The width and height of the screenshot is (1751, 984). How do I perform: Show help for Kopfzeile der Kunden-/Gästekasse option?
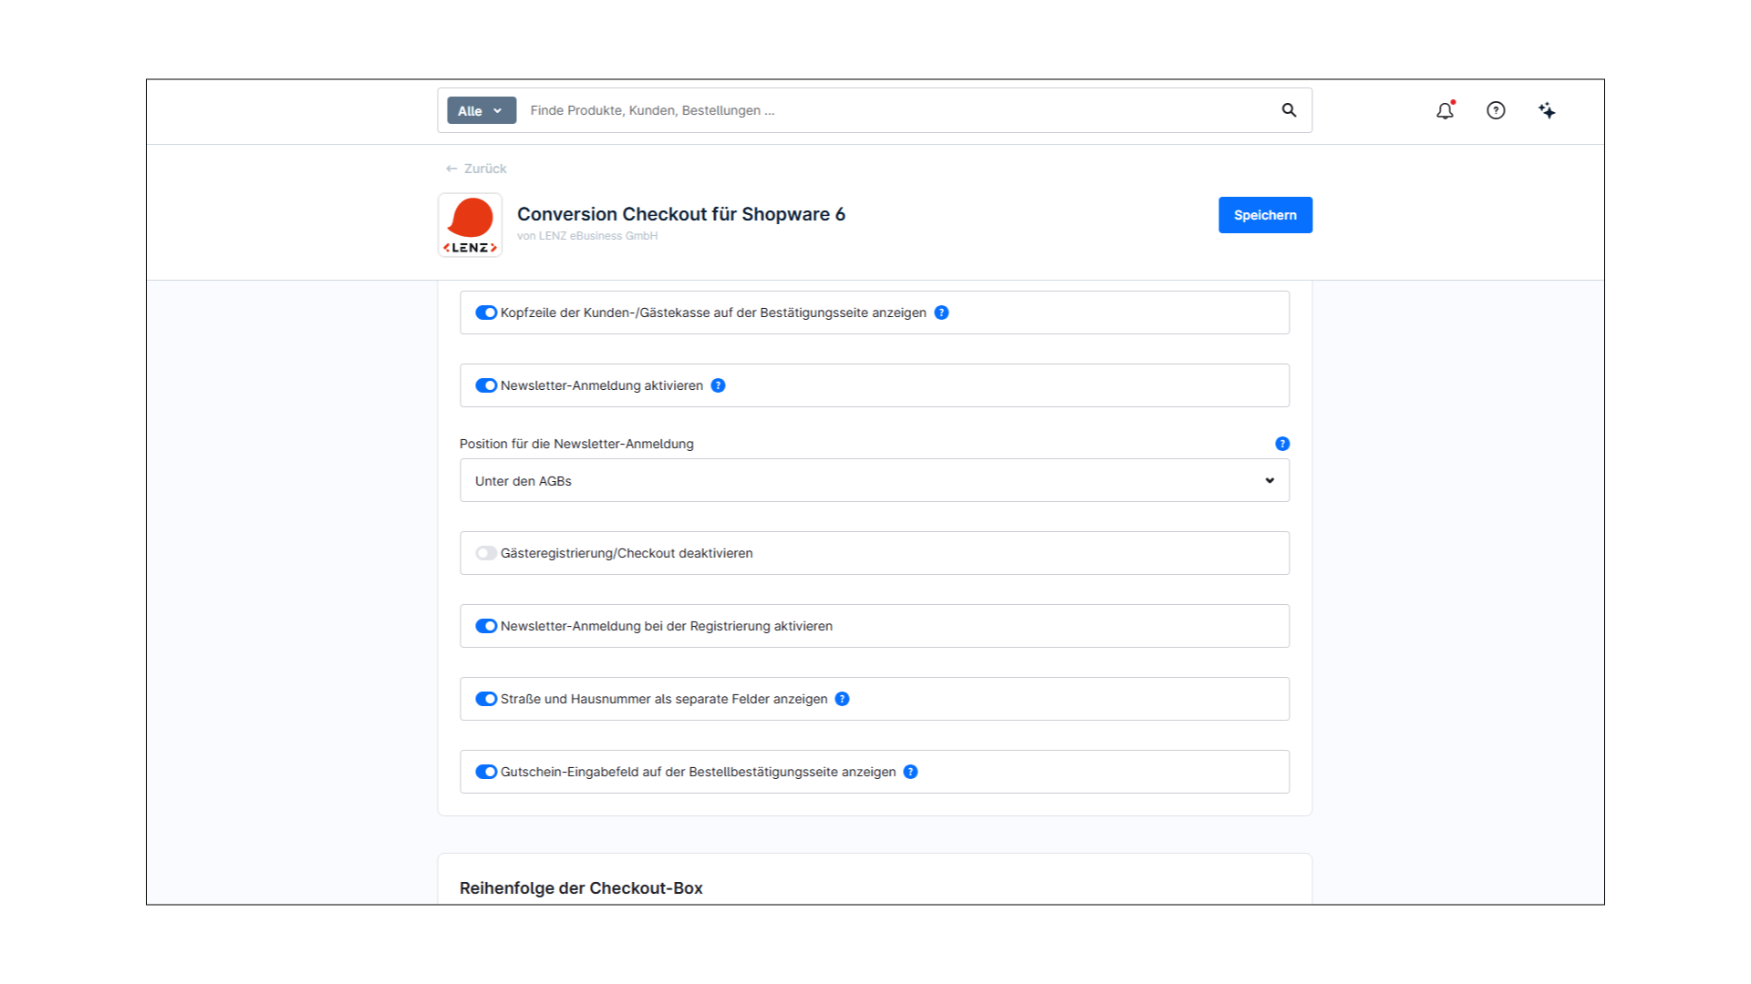click(x=941, y=312)
